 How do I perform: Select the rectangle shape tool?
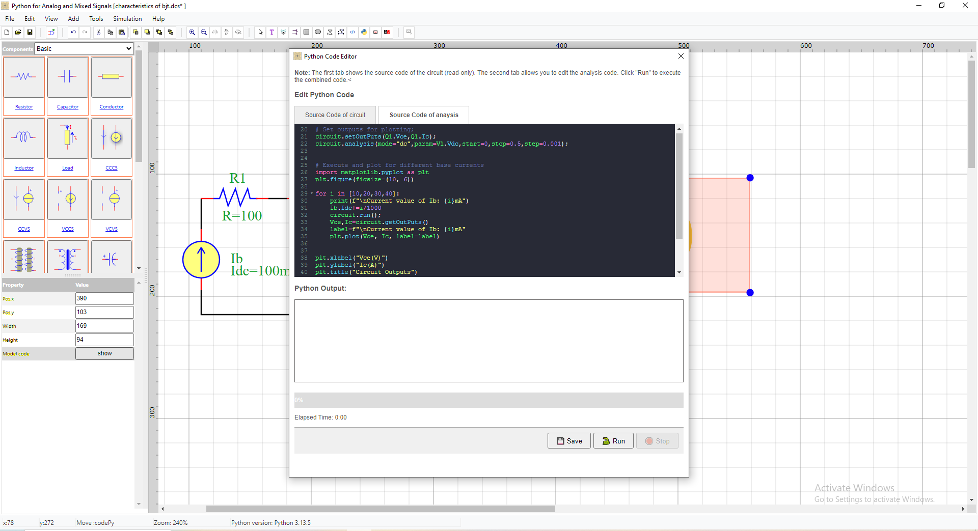pyautogui.click(x=306, y=32)
